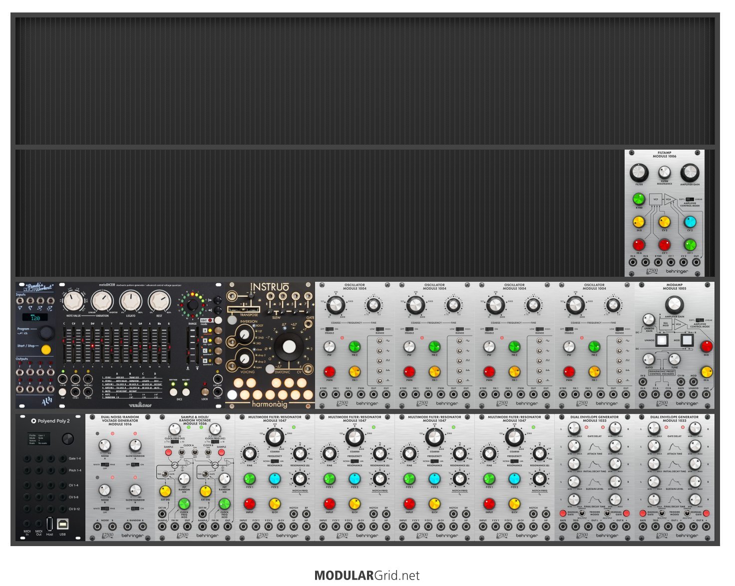Click the UNMOD GAIN knob on Modamp 1005
This screenshot has width=735, height=586.
click(649, 320)
